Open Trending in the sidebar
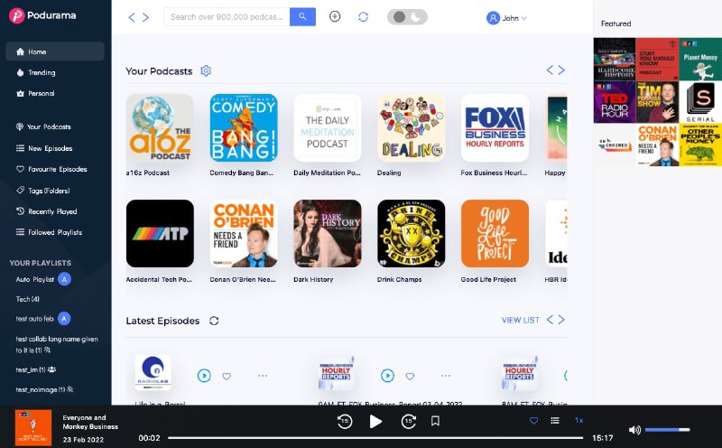 pyautogui.click(x=42, y=72)
